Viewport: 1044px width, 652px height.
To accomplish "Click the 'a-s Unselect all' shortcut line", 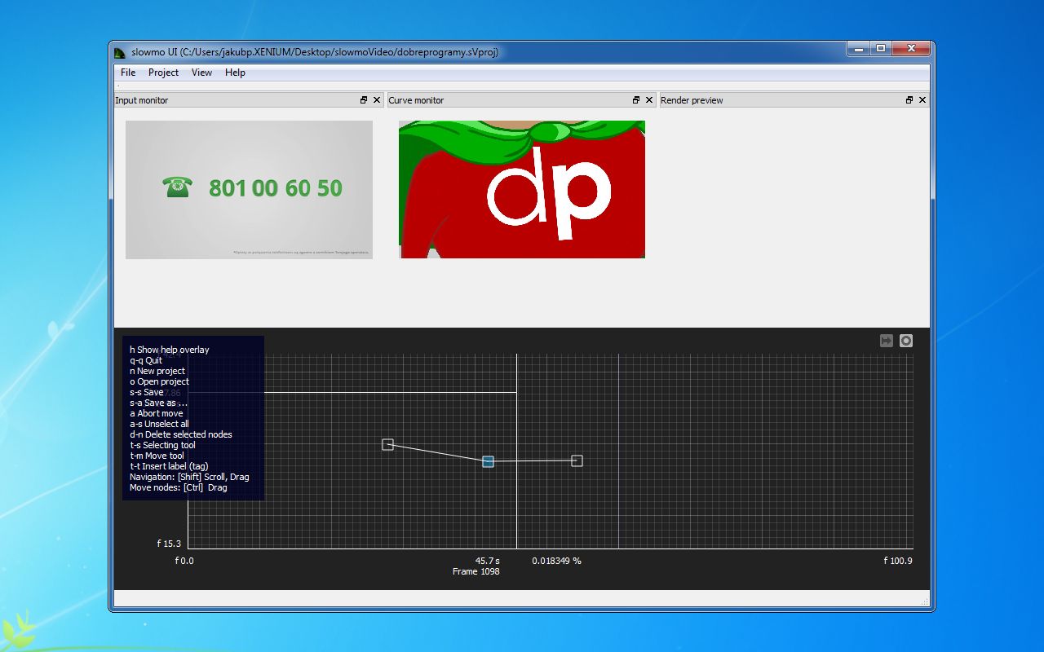I will (159, 424).
